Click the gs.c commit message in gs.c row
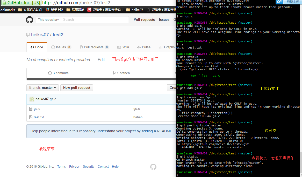The width and height of the screenshot is (302, 177). (x=136, y=109)
